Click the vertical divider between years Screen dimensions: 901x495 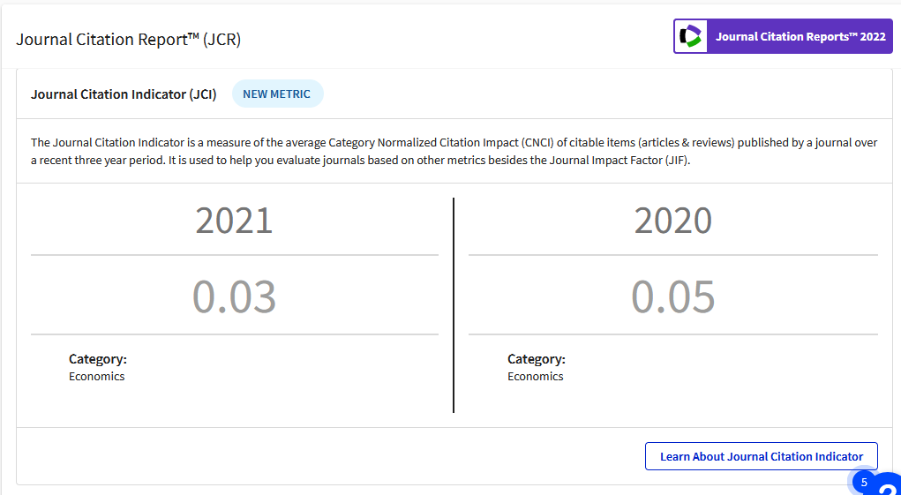[x=454, y=305]
